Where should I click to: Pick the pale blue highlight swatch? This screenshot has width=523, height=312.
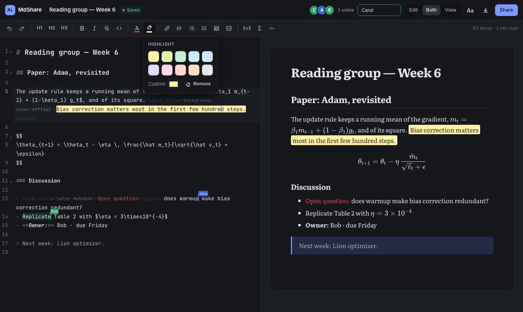(x=207, y=57)
